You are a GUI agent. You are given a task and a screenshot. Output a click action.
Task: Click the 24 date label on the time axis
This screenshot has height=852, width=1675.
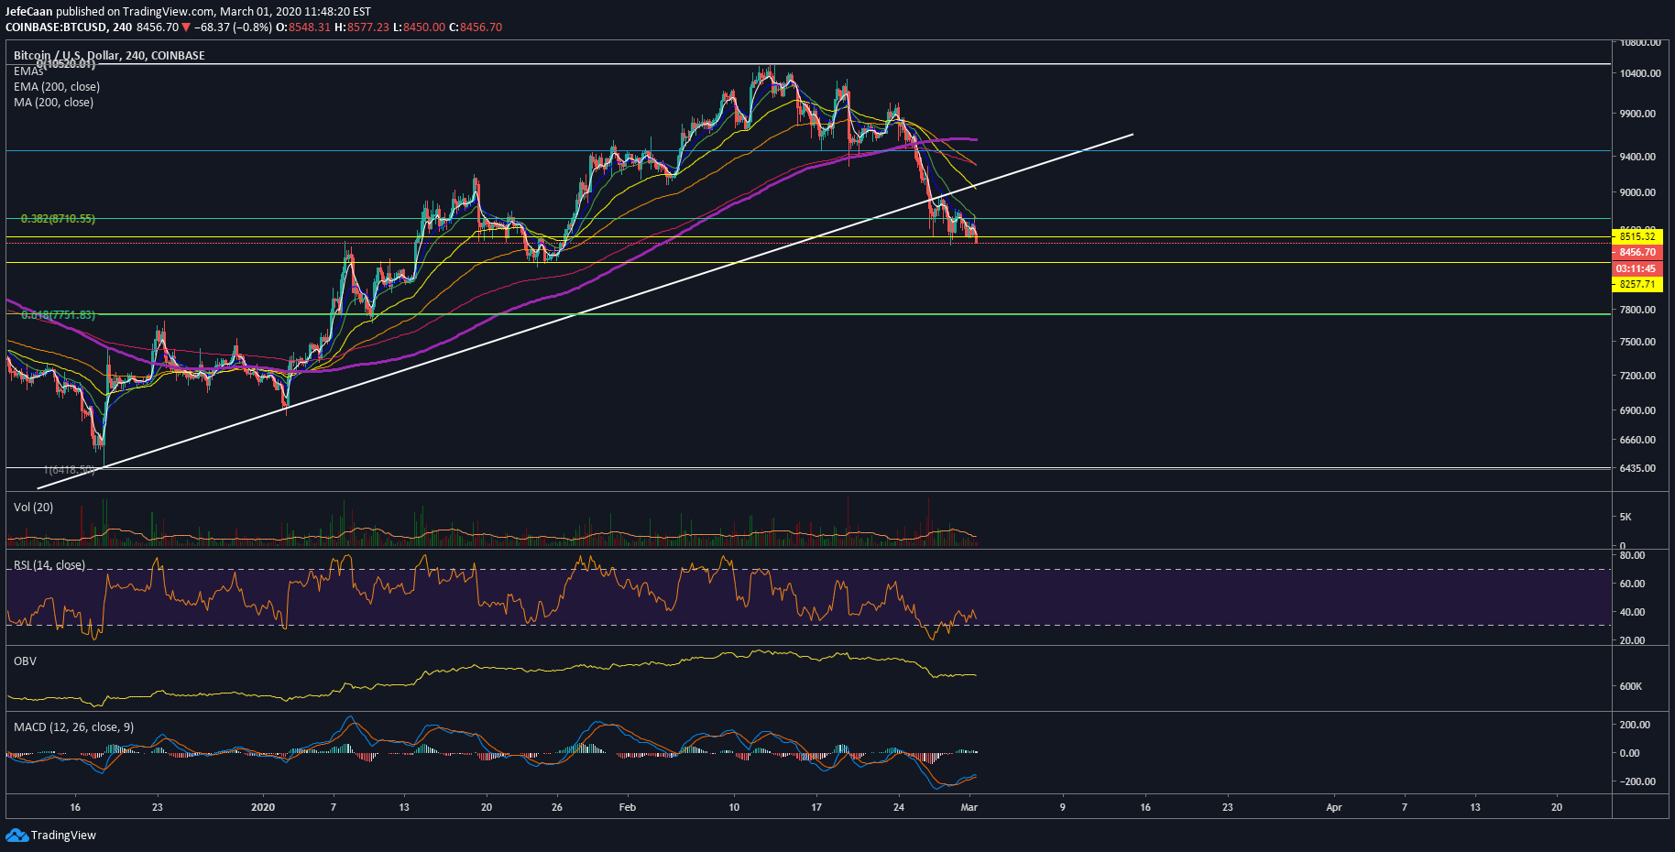[x=899, y=807]
